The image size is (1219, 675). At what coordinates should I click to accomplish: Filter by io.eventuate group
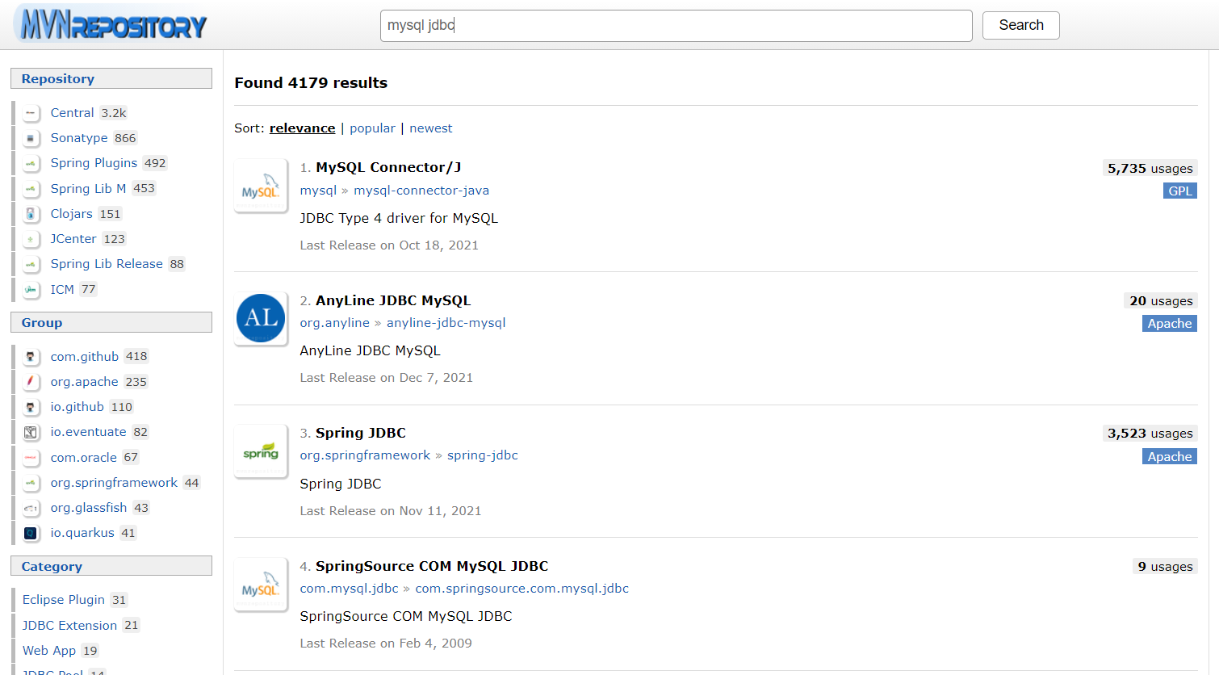pos(88,432)
